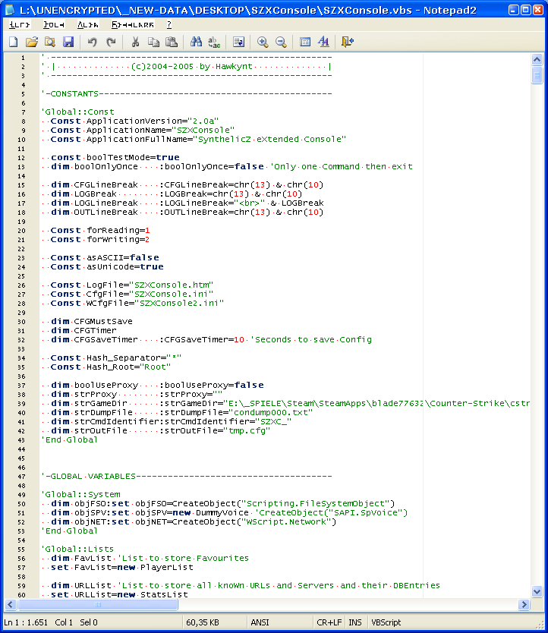The width and height of the screenshot is (548, 633).
Task: Click in the '(c)2004-2005 by Hawkynt' comment line
Action: point(186,67)
